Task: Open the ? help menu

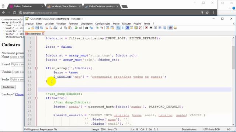Action: click(x=153, y=23)
